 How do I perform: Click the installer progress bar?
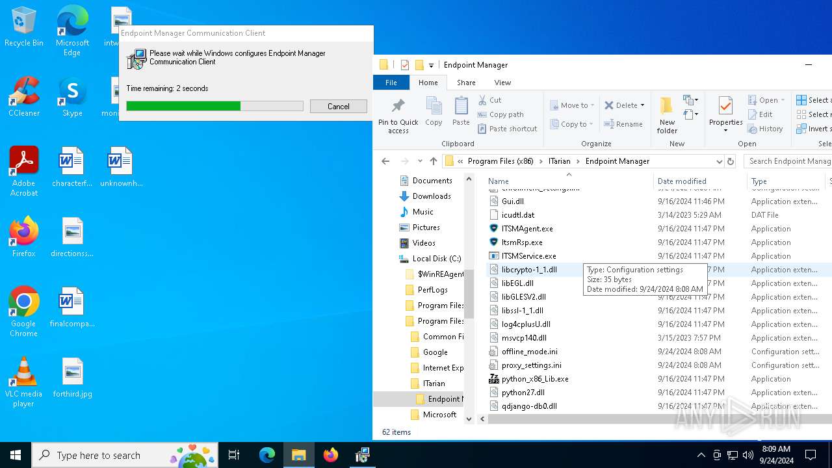[214, 106]
